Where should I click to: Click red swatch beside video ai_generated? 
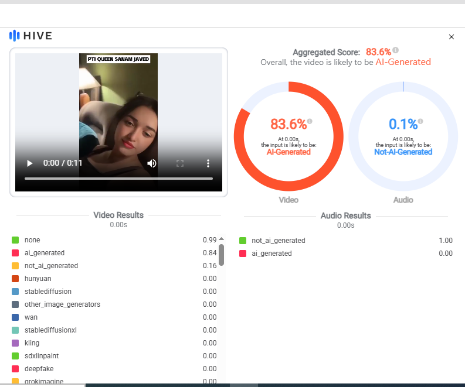pos(15,253)
